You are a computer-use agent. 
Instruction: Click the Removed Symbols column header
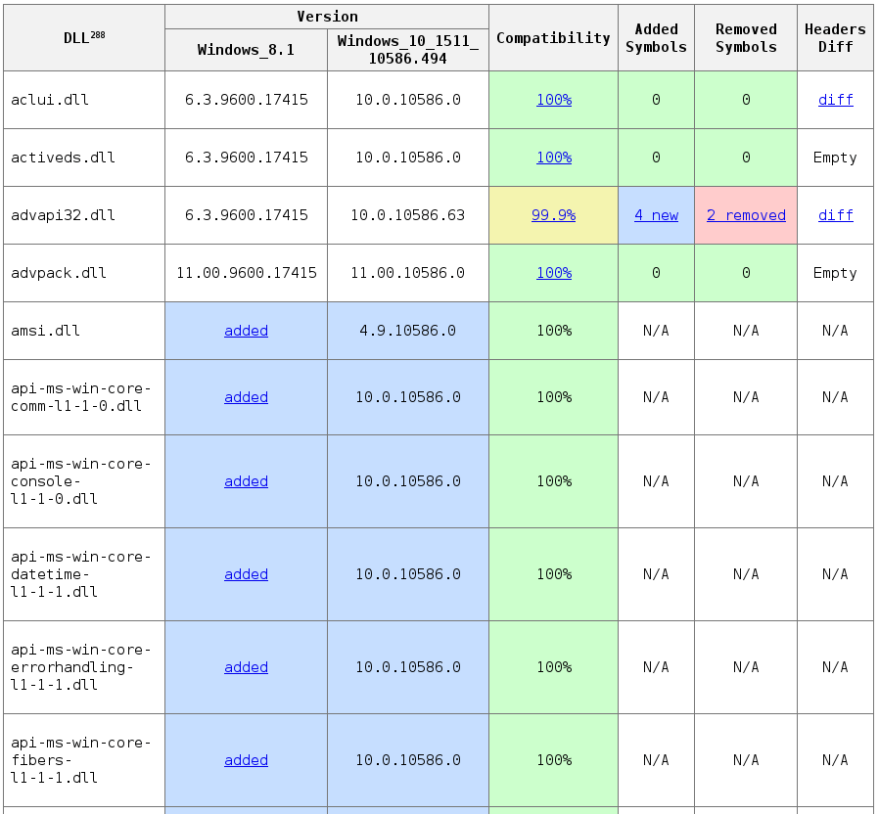[x=746, y=37]
